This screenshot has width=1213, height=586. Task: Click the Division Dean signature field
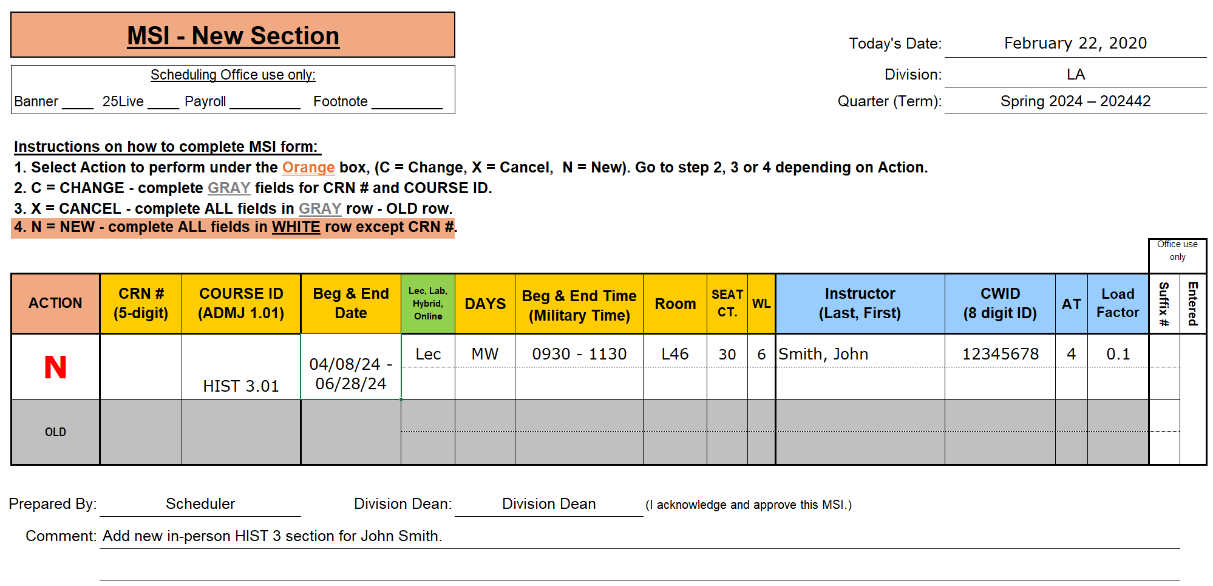[549, 504]
